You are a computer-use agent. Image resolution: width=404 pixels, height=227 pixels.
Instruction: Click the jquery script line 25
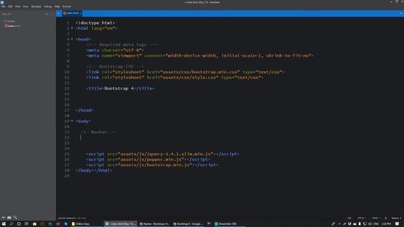[163, 154]
